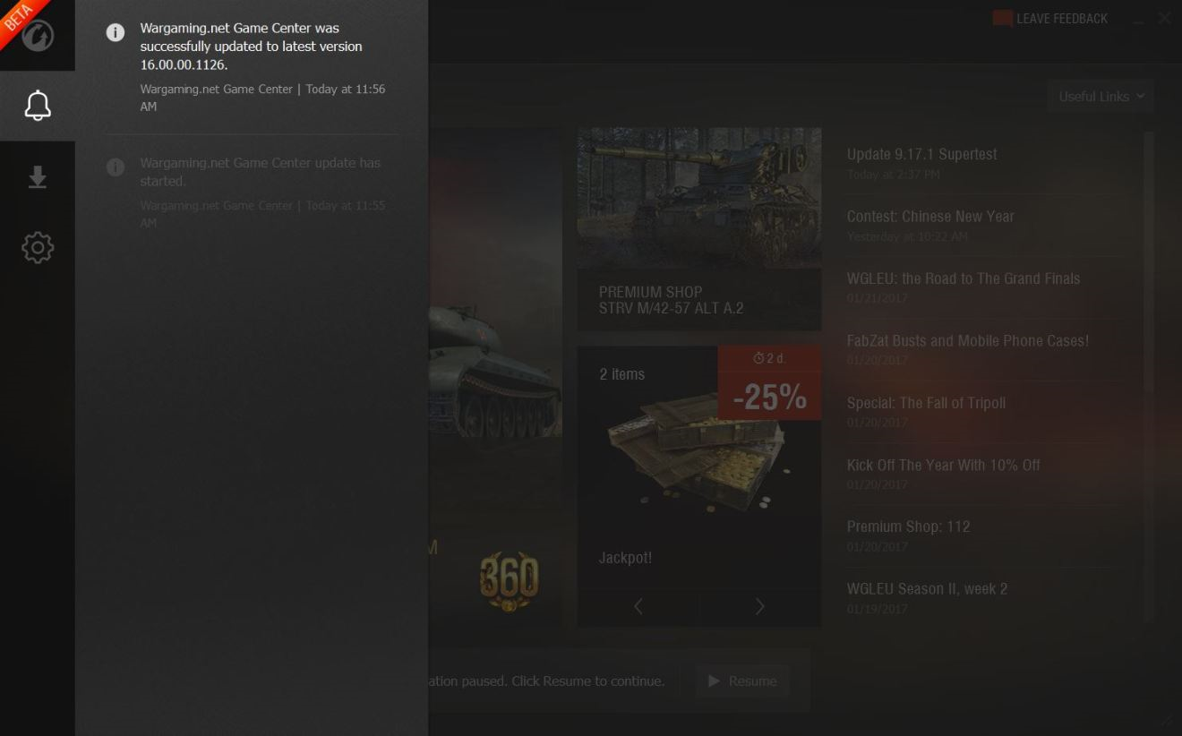
Task: Open the notifications bell panel
Action: pyautogui.click(x=37, y=106)
